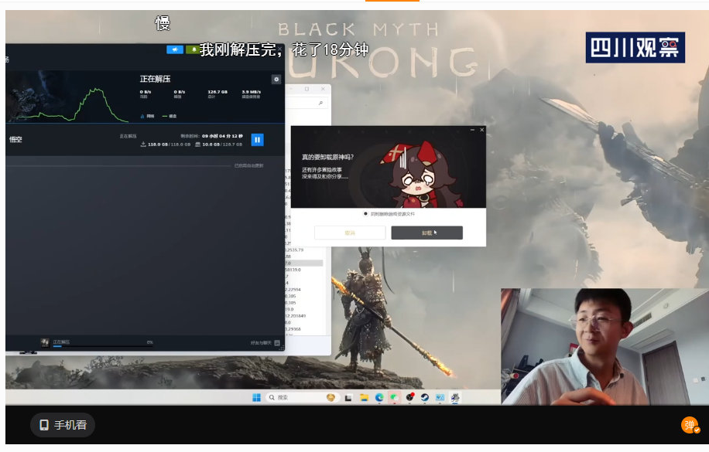The height and width of the screenshot is (452, 709).
Task: Open 好友与聊天 in Steam's bottom bar
Action: 265,343
